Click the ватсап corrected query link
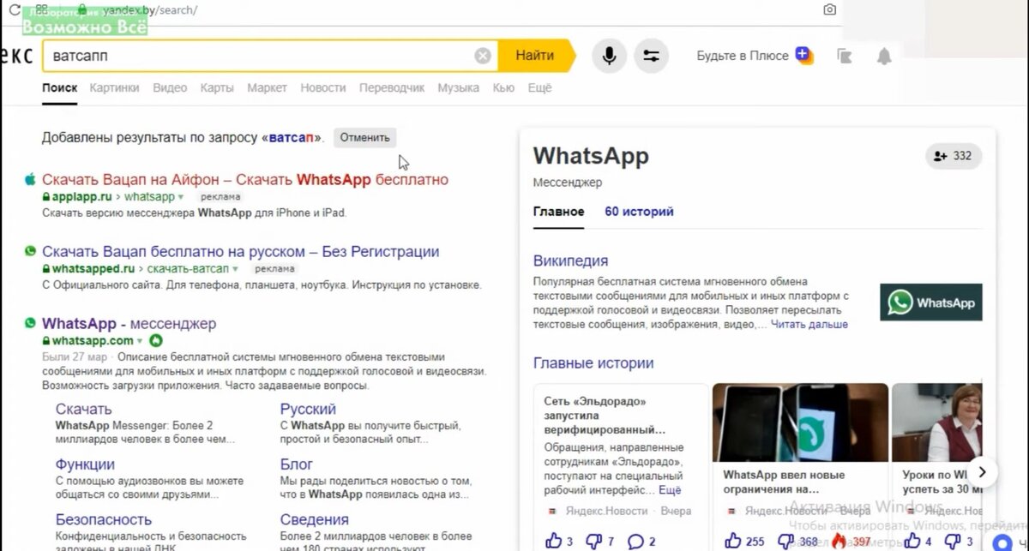Screen dimensions: 1029x551 (291, 137)
